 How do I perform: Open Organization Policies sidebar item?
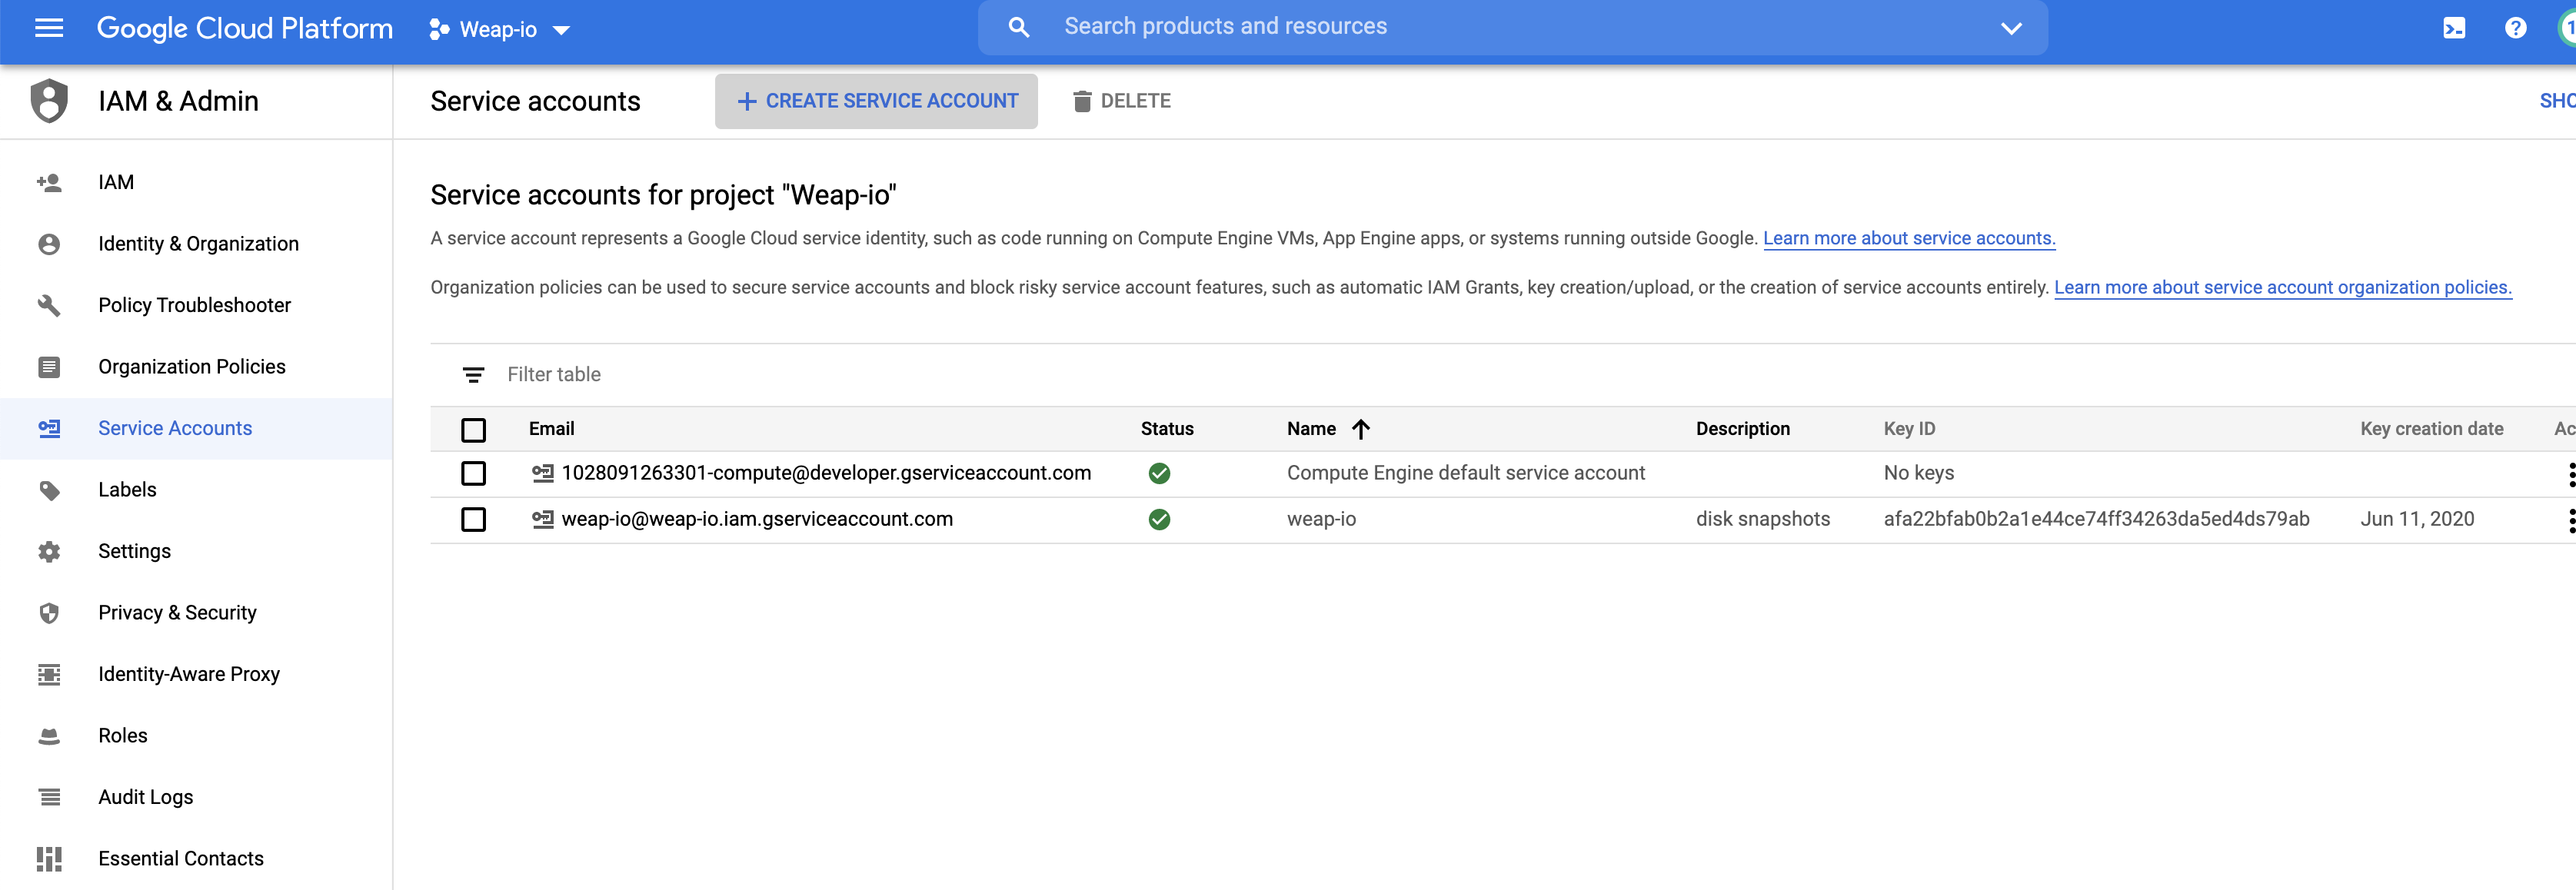[196, 367]
